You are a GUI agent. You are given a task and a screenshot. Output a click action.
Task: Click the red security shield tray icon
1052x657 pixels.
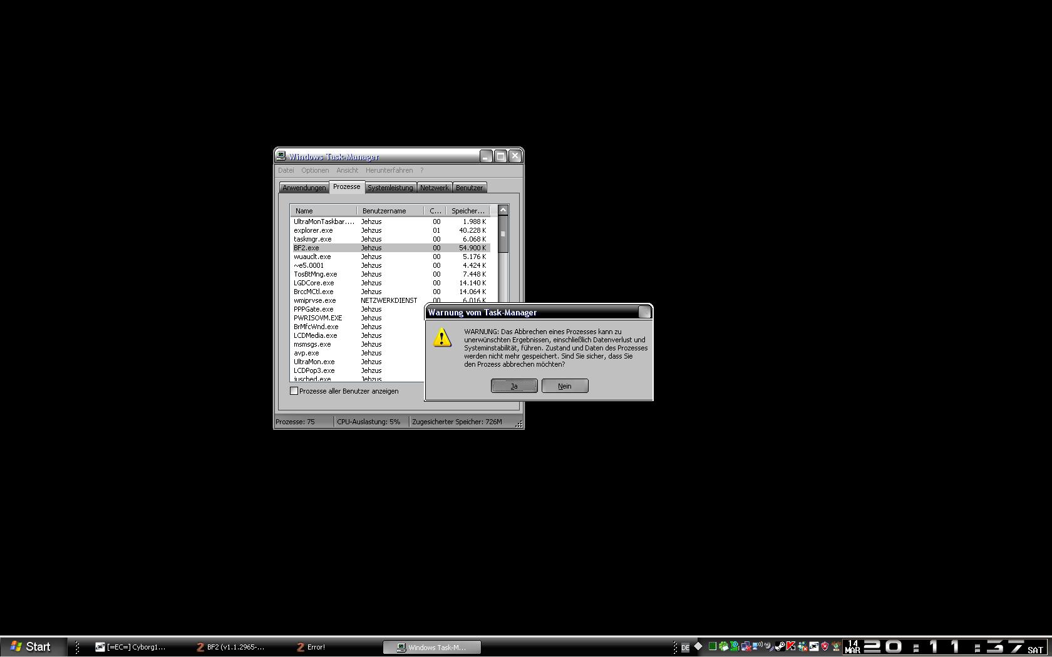click(x=825, y=646)
